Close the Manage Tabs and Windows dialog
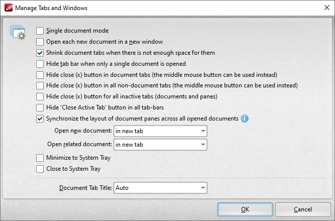This screenshot has width=335, height=221. 327,8
